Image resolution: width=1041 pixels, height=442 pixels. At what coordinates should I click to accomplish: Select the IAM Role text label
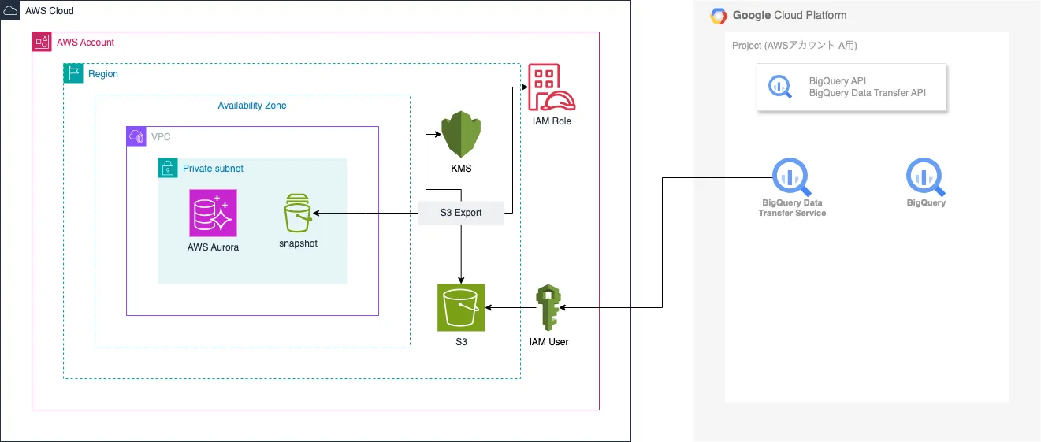(552, 121)
